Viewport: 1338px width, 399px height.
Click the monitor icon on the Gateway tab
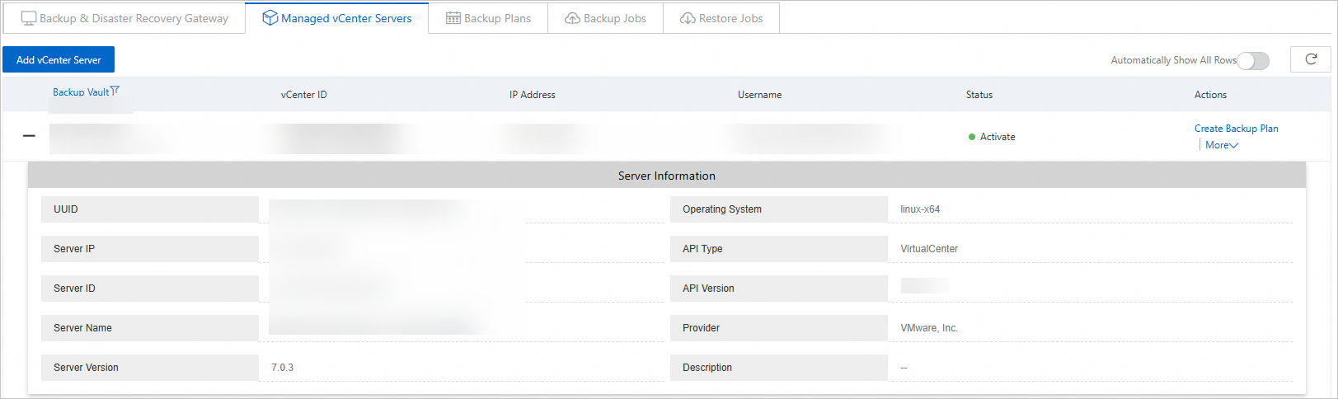[29, 18]
